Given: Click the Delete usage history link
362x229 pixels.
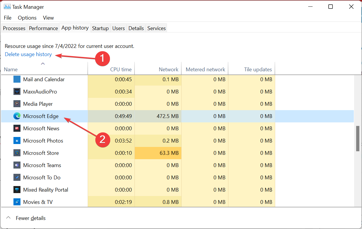Looking at the screenshot, I should click(x=28, y=54).
